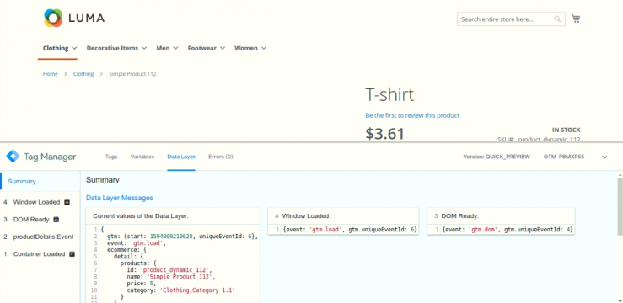The height and width of the screenshot is (303, 623).
Task: Open the shopping cart icon
Action: point(576,19)
